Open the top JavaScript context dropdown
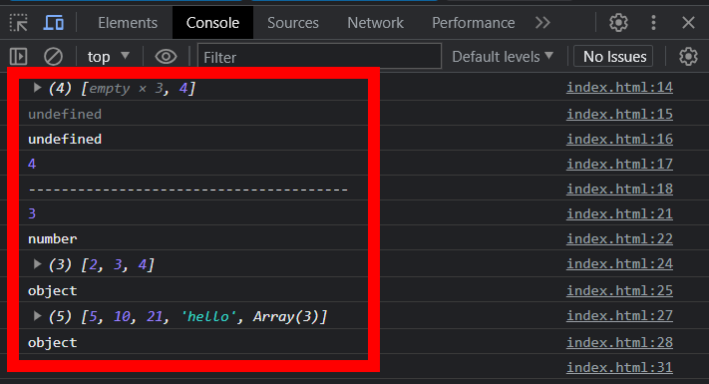709x384 pixels. tap(109, 57)
